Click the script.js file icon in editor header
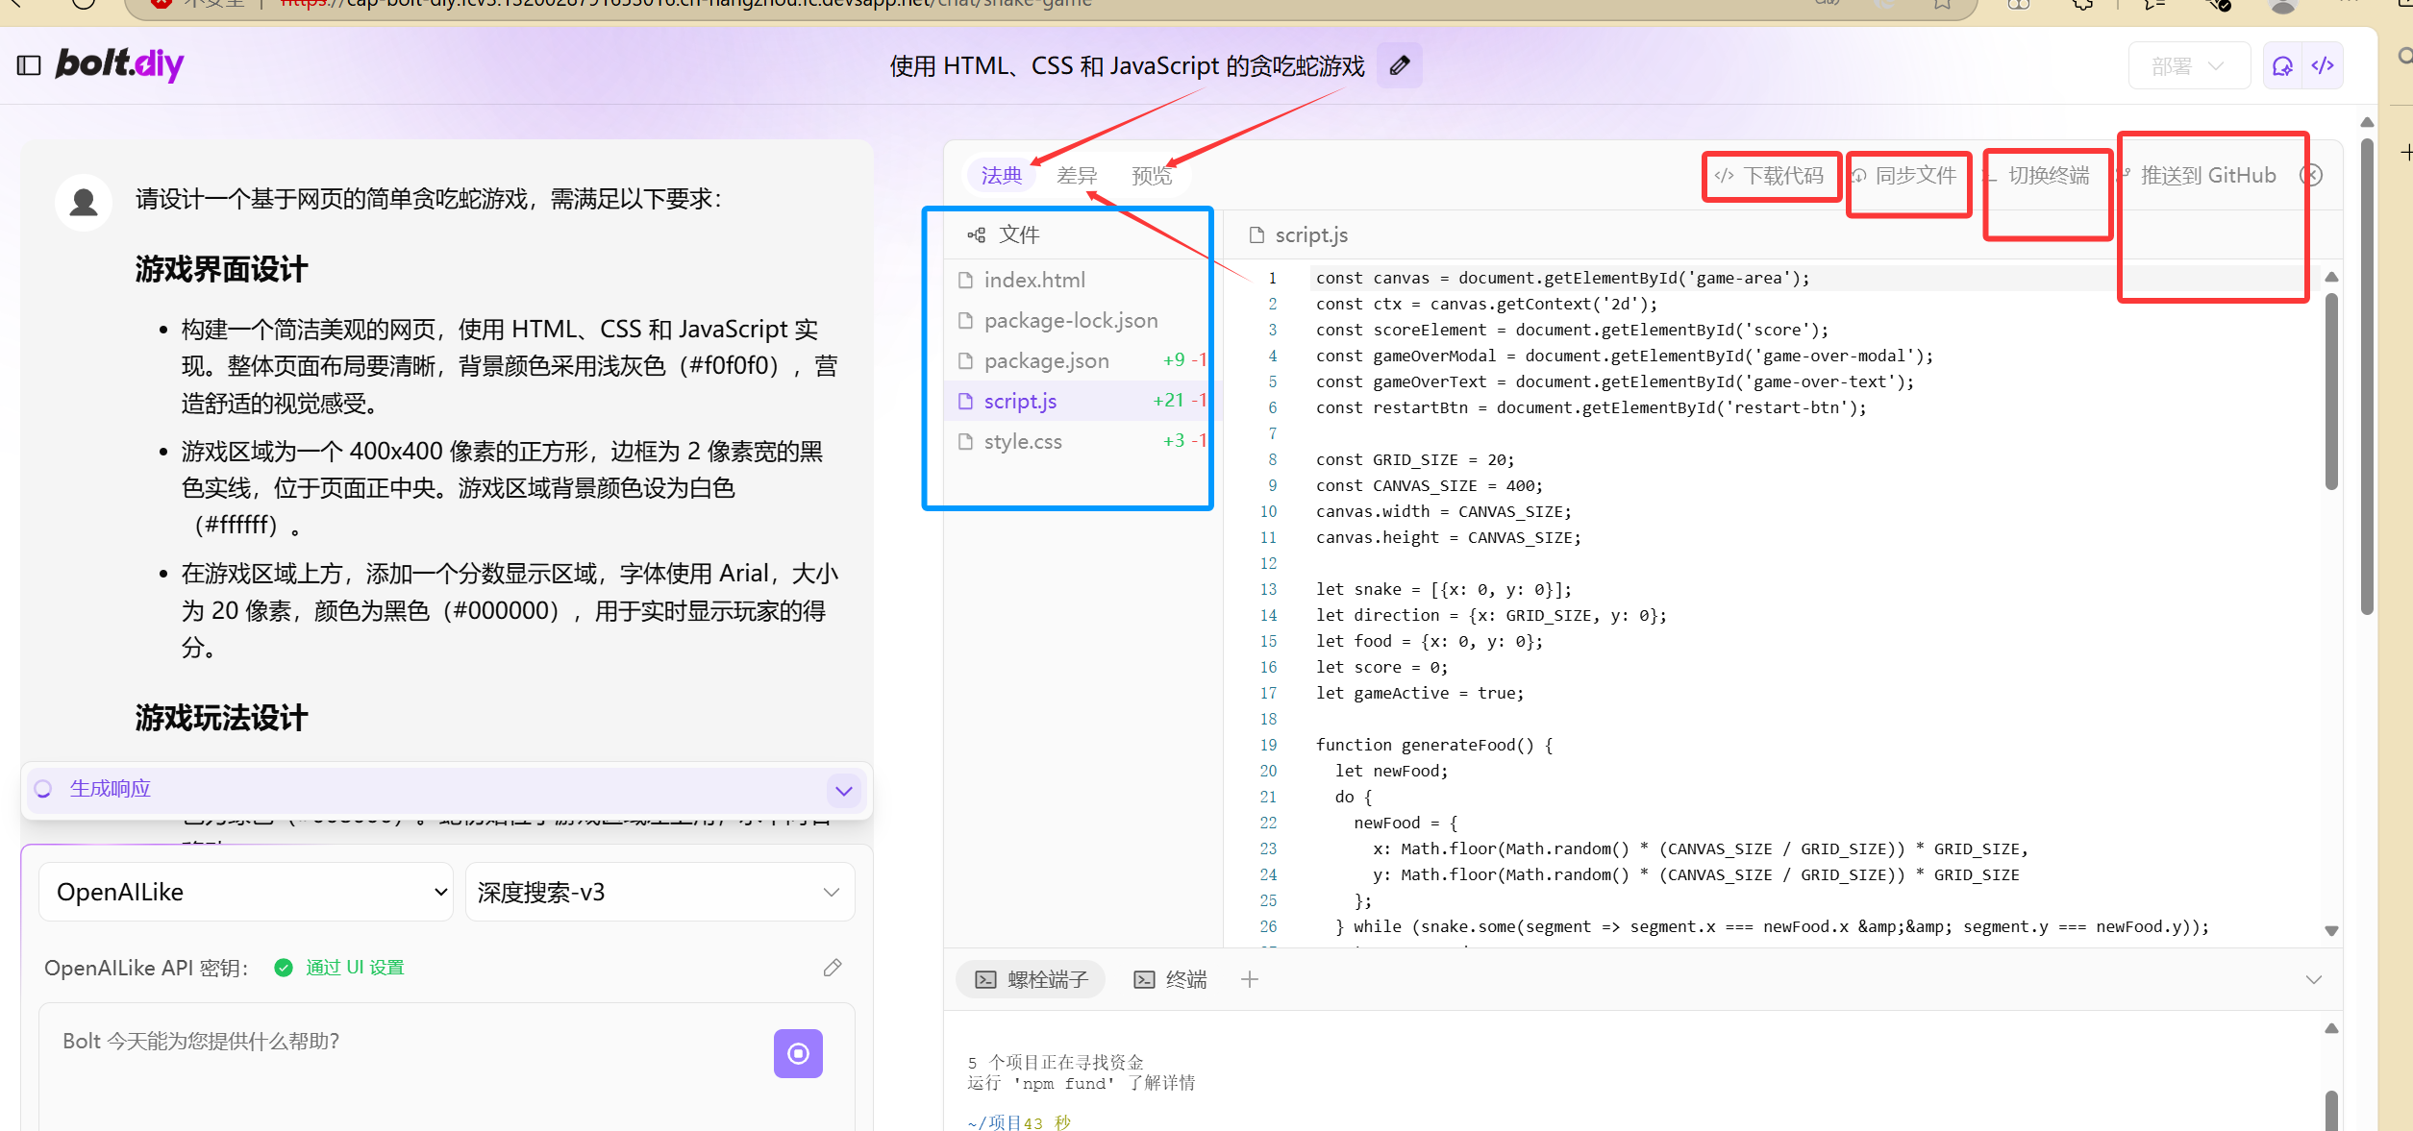2413x1131 pixels. (x=1256, y=234)
